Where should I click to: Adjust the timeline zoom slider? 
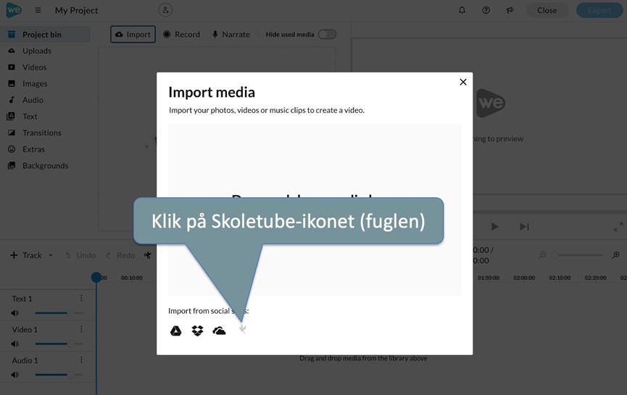pos(578,254)
